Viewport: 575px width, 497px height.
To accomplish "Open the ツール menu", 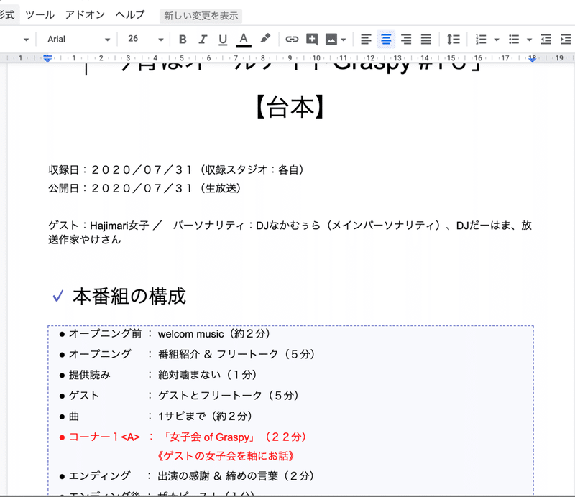I will click(x=40, y=15).
